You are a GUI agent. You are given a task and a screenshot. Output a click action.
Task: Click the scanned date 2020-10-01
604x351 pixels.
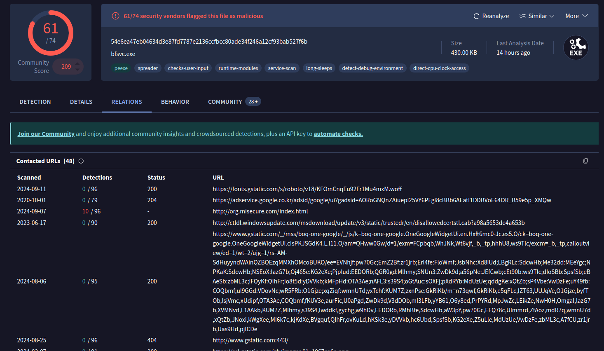32,200
